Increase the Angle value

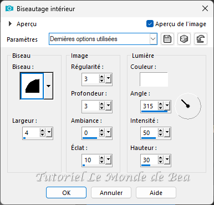pos(161,104)
